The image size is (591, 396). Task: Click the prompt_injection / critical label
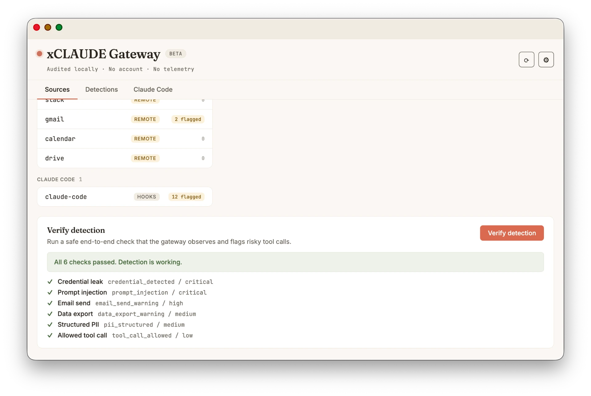(x=159, y=293)
